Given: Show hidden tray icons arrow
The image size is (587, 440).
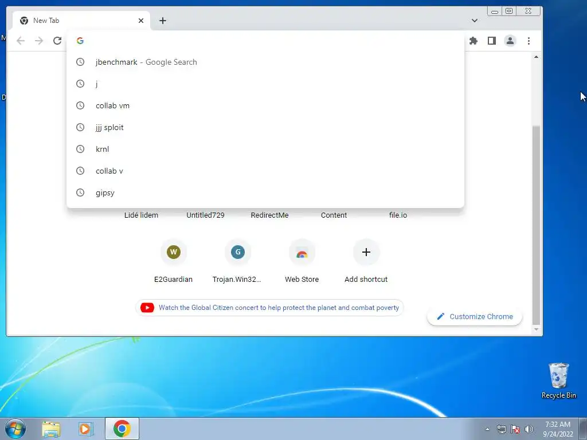Looking at the screenshot, I should tap(487, 429).
